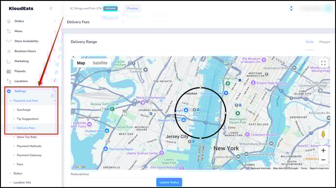
Task: Click the Street View pegman icon
Action: [323, 134]
